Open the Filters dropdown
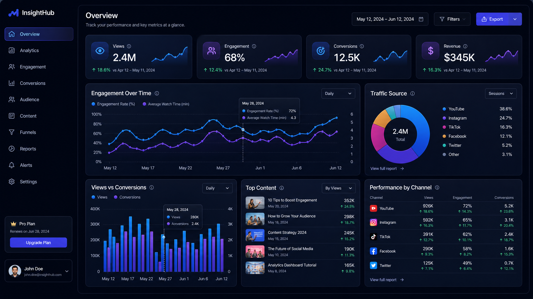Screen dimensions: 533x299 (452, 19)
